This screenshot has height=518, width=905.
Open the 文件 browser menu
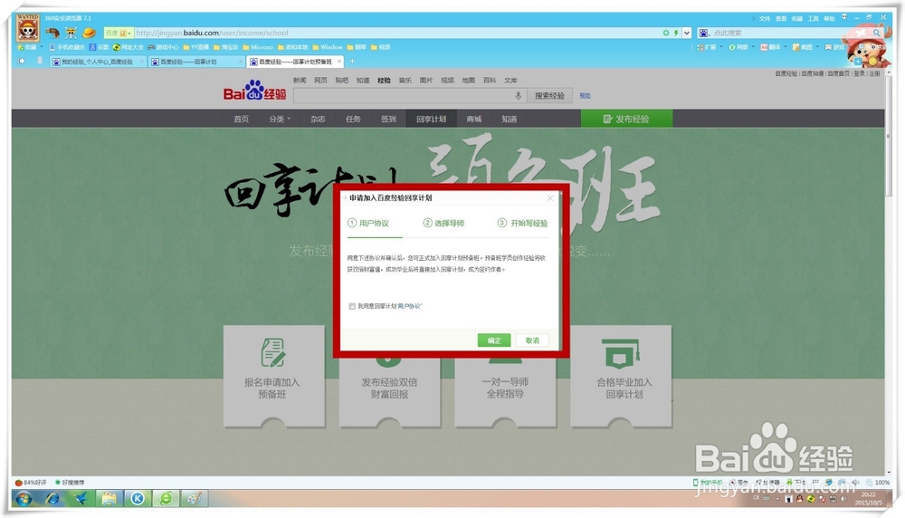pos(765,18)
